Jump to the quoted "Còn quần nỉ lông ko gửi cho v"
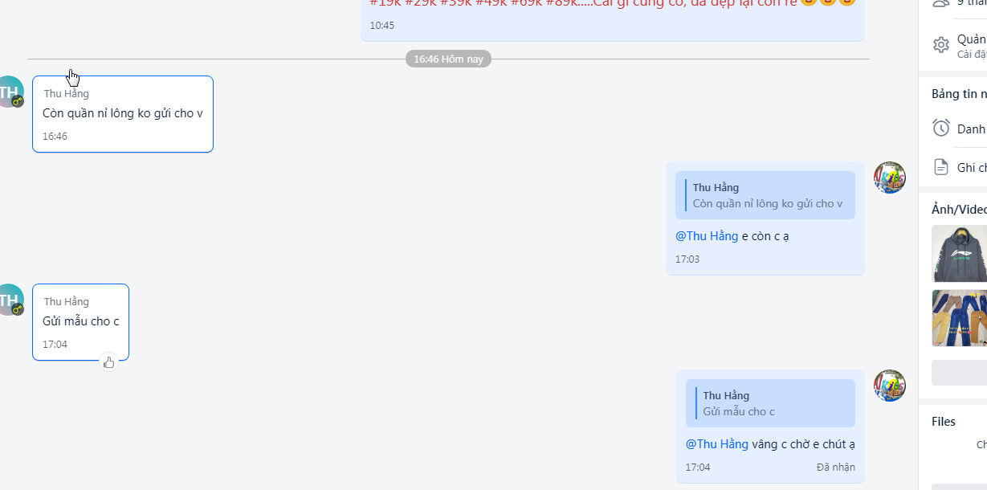The image size is (987, 490). (765, 195)
